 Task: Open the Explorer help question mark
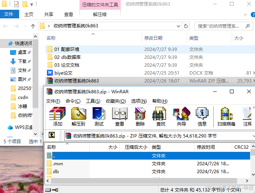(x=253, y=15)
